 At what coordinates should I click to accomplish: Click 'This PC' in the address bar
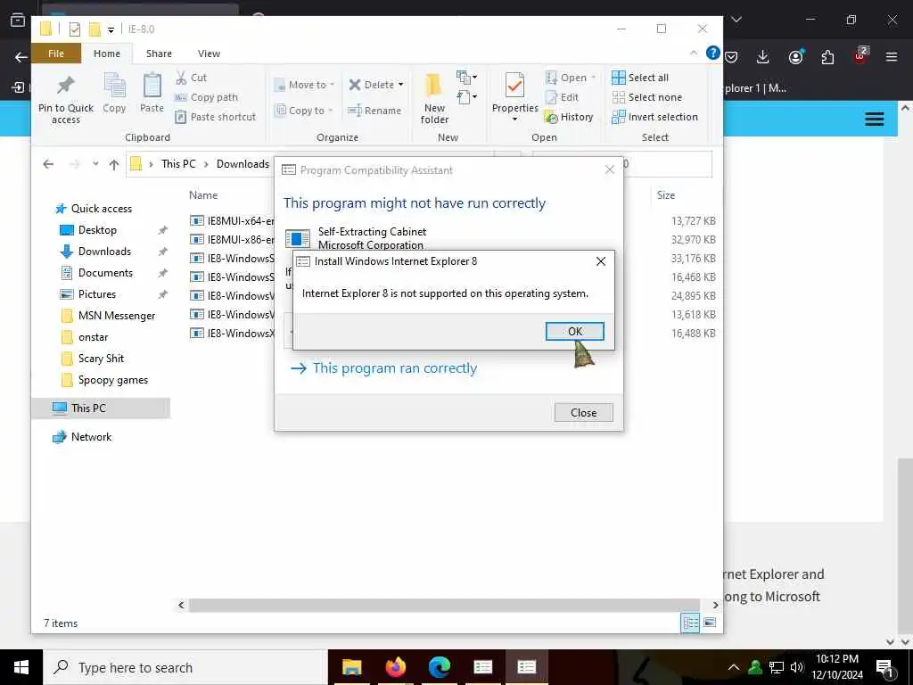178,164
